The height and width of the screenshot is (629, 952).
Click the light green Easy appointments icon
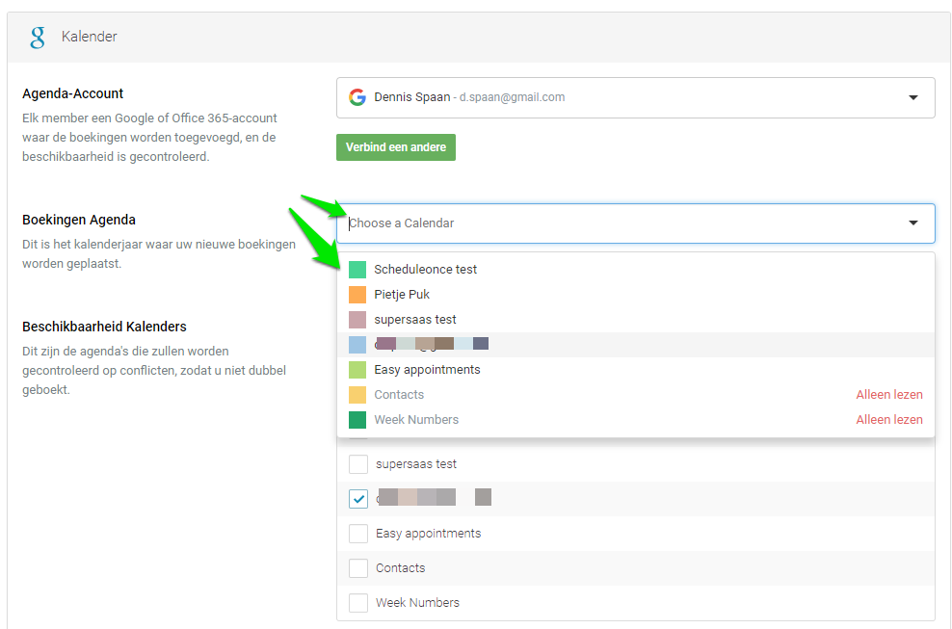pos(357,370)
